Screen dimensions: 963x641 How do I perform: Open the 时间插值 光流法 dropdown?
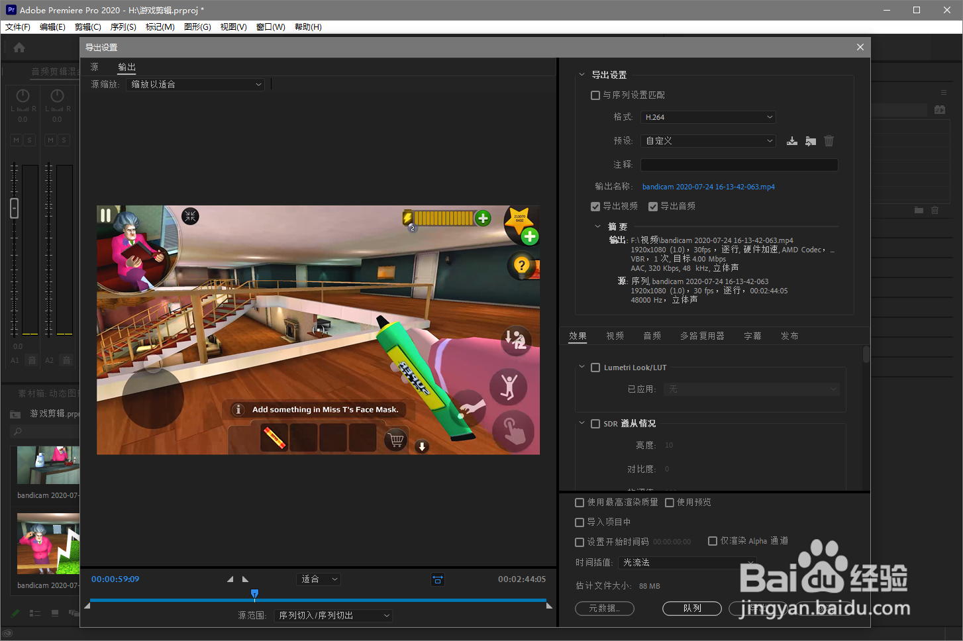point(687,562)
